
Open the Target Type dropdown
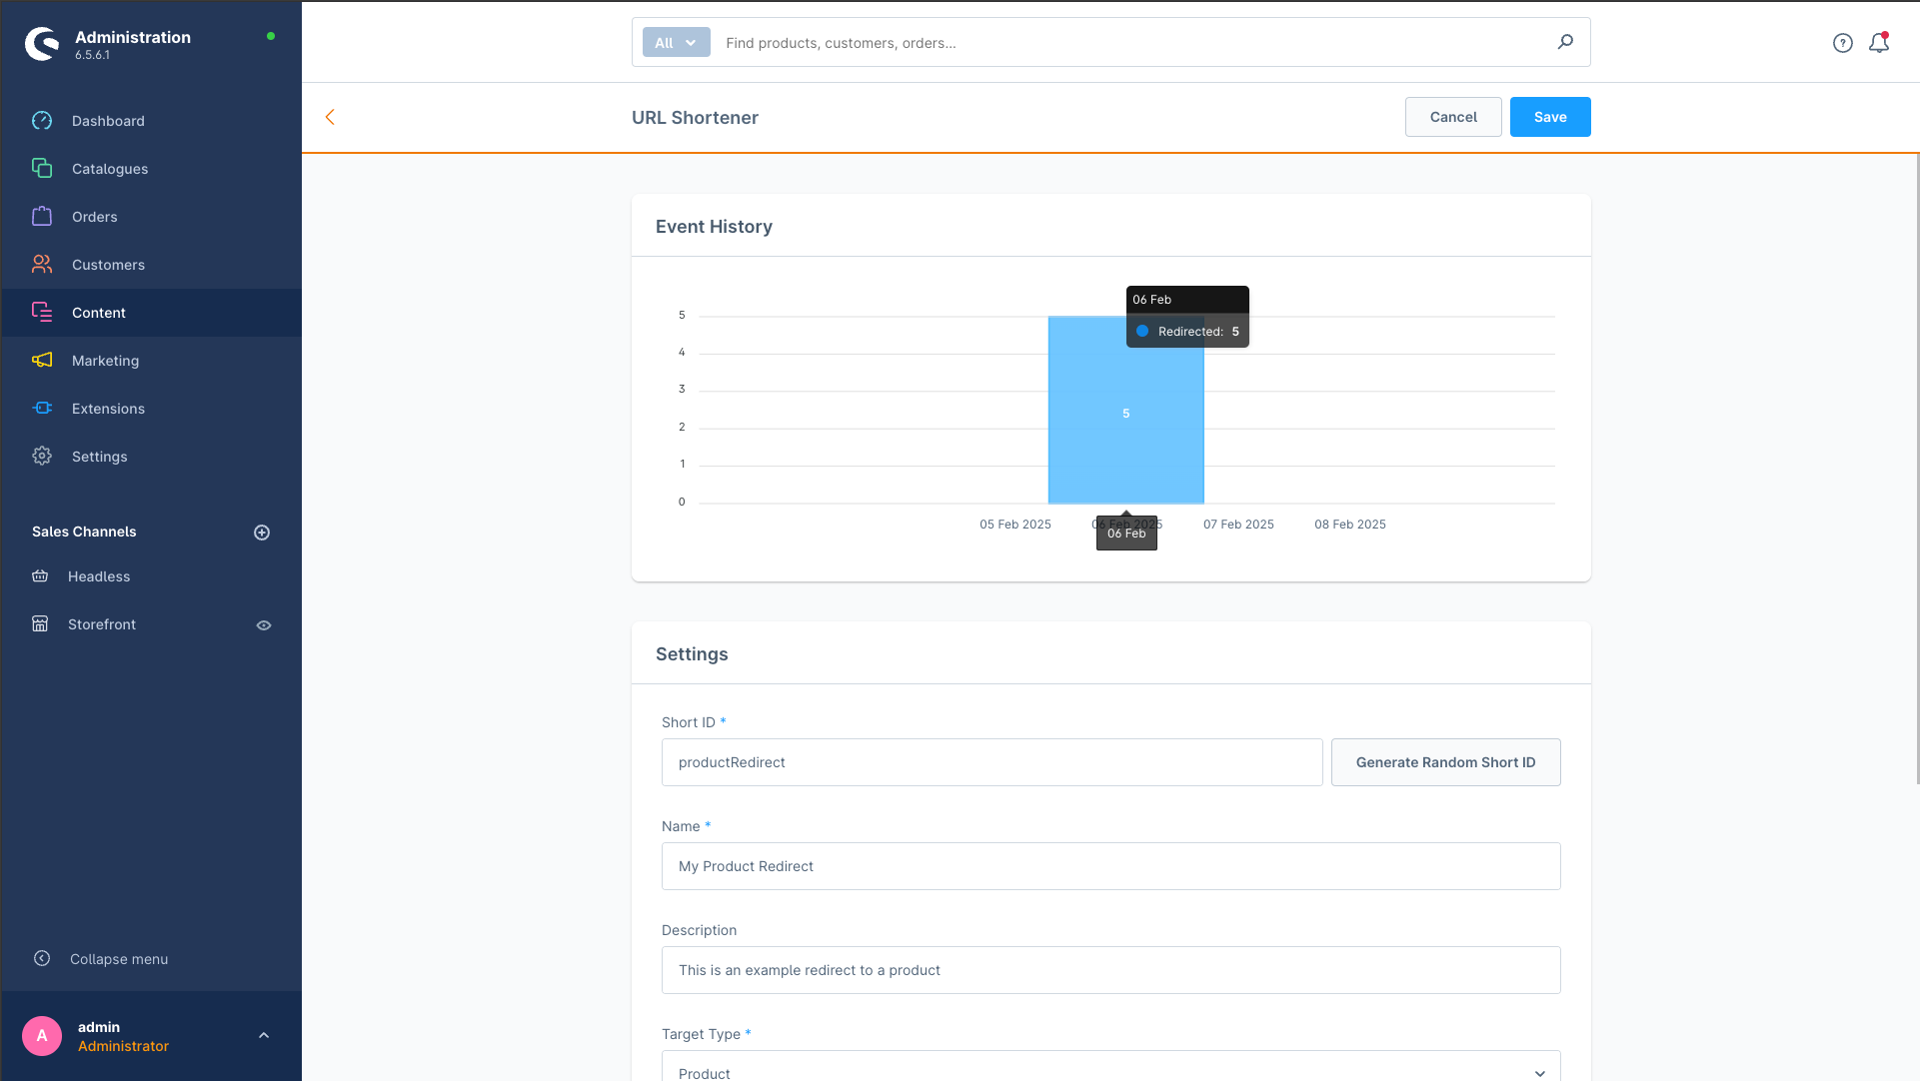(x=1111, y=1066)
